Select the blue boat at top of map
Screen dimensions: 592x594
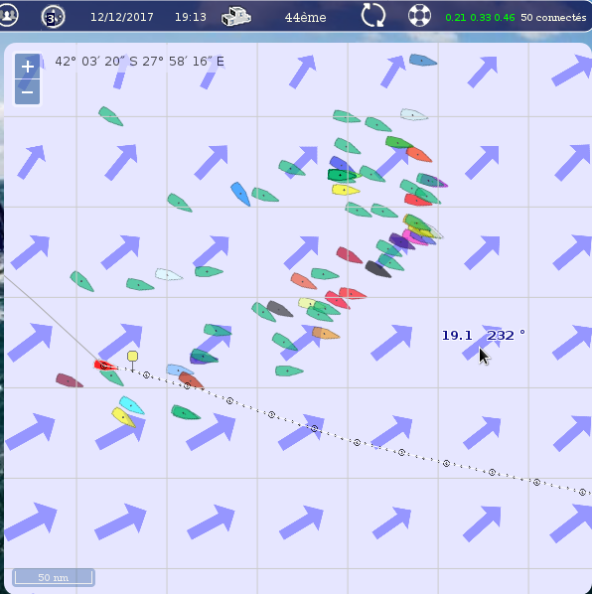click(x=423, y=60)
